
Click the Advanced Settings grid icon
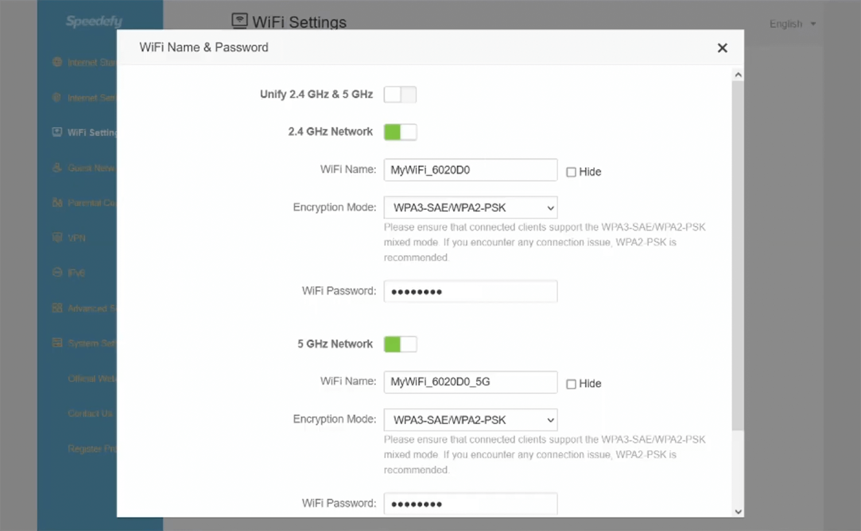click(57, 308)
